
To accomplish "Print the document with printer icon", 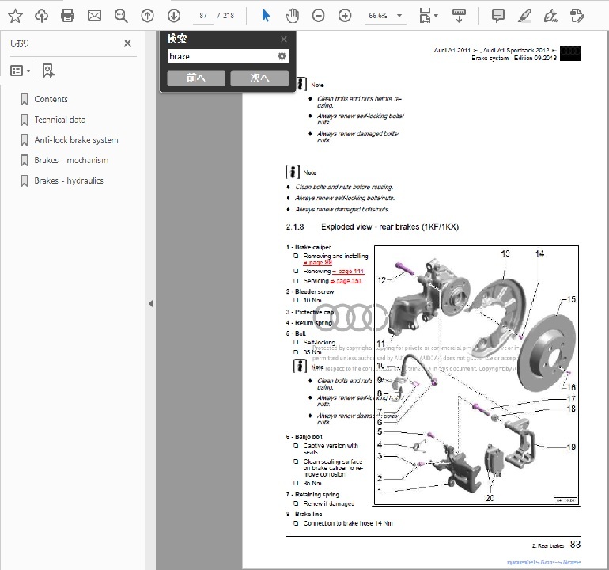I will [x=68, y=16].
